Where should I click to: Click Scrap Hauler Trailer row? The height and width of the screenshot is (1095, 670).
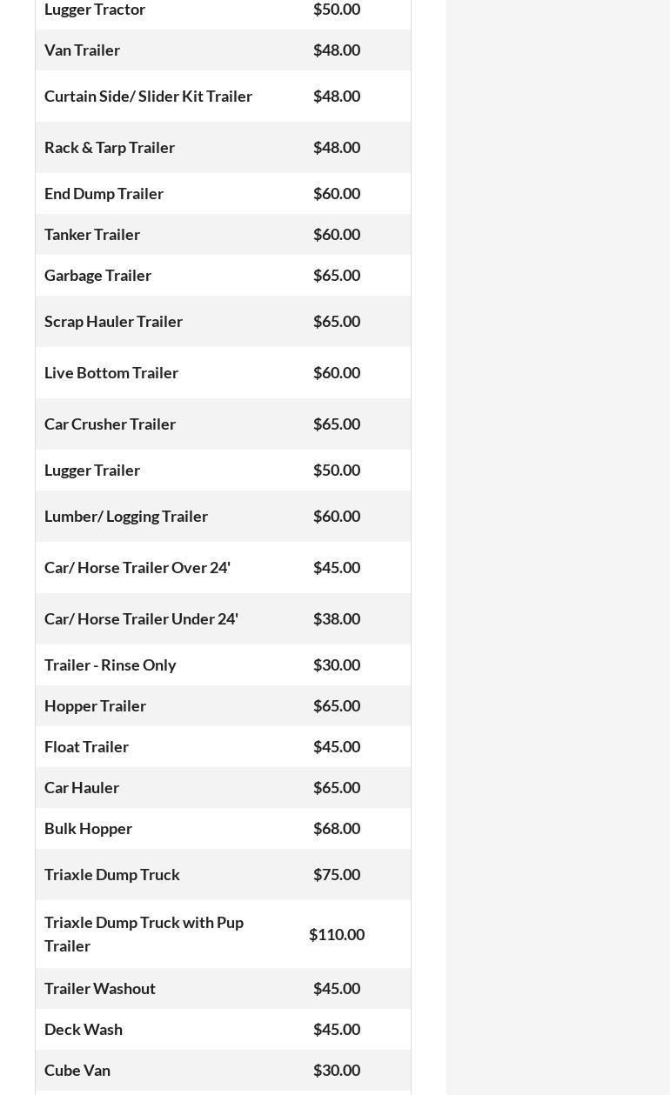(x=113, y=322)
